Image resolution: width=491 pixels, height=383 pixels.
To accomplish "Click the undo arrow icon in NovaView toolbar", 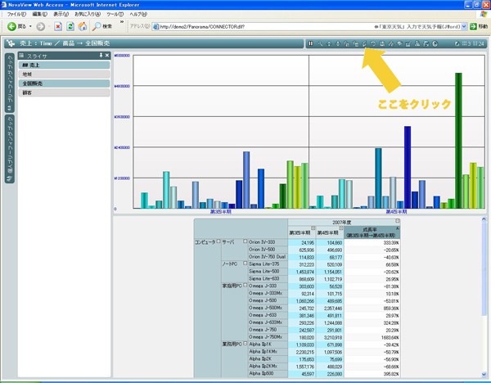I will (374, 43).
